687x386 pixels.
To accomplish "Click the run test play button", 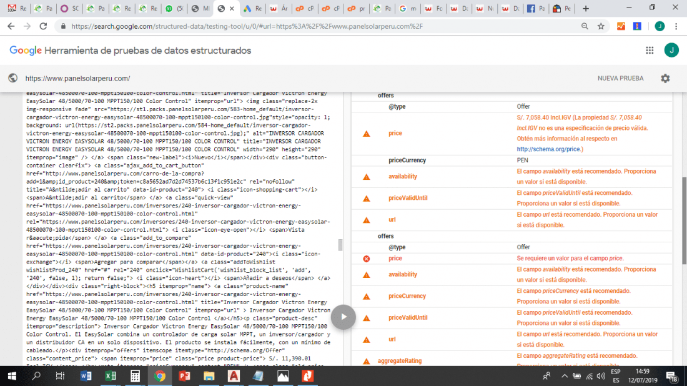I will pos(343,317).
